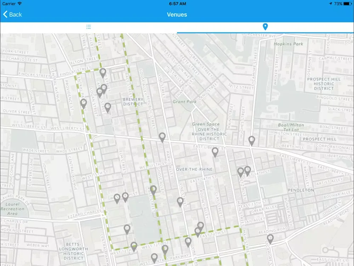
Task: Tap the lower pin of the East 12th St pair
Action: coord(198,232)
